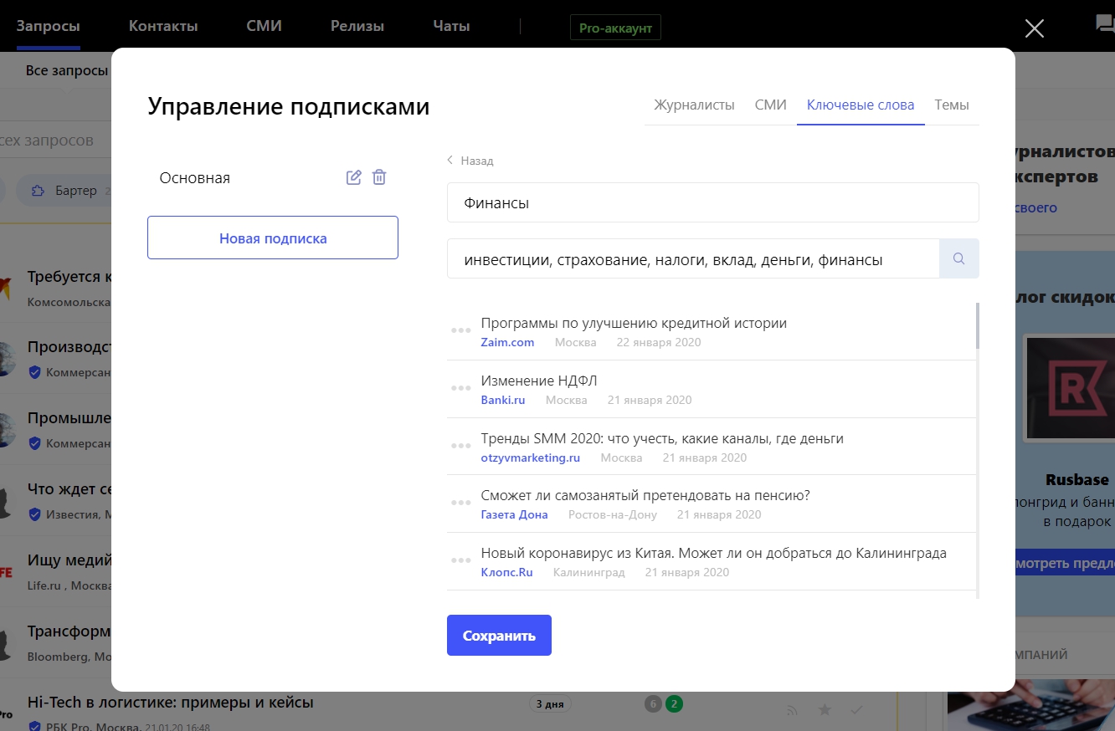Click the Новая подписка button
This screenshot has height=731, width=1115.
coord(273,238)
